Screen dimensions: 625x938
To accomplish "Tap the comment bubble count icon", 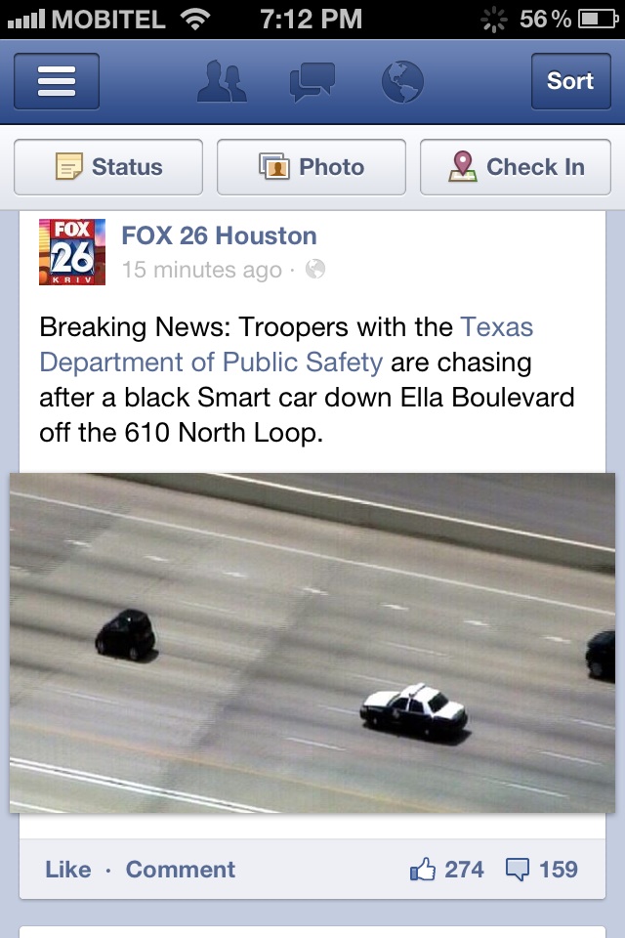I will (x=518, y=870).
